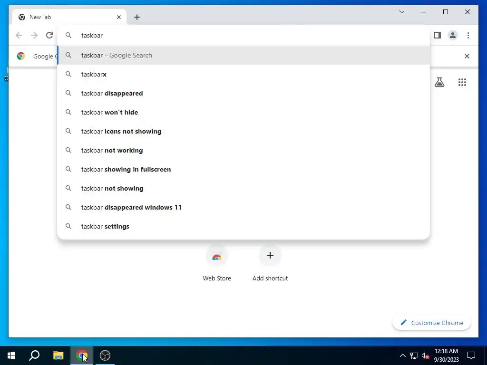Open OBS Studio from the taskbar

pyautogui.click(x=105, y=355)
